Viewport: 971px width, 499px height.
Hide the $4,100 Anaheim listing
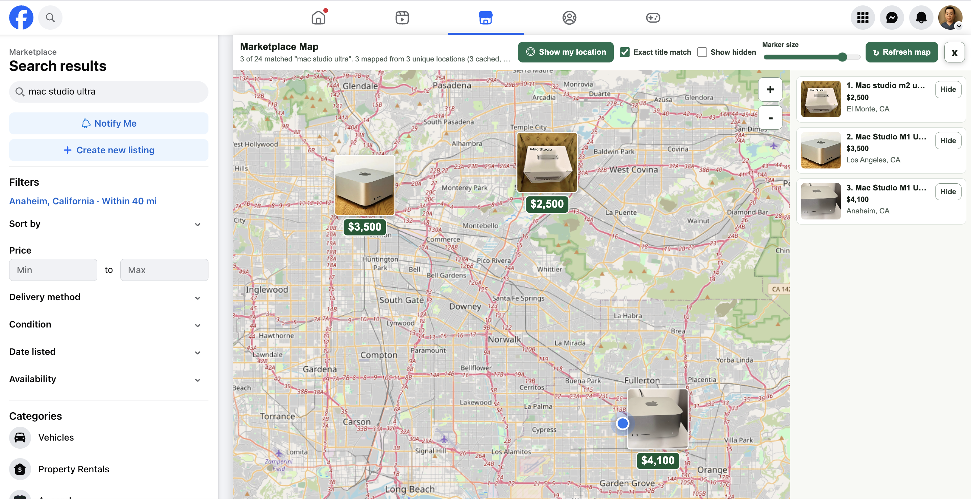948,191
